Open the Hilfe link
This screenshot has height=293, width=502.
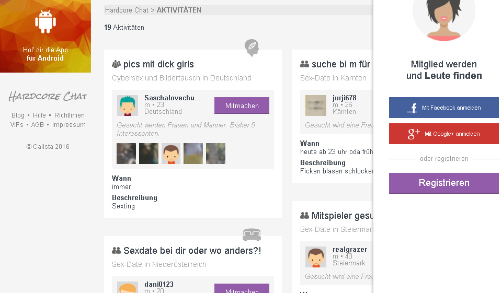tap(39, 115)
